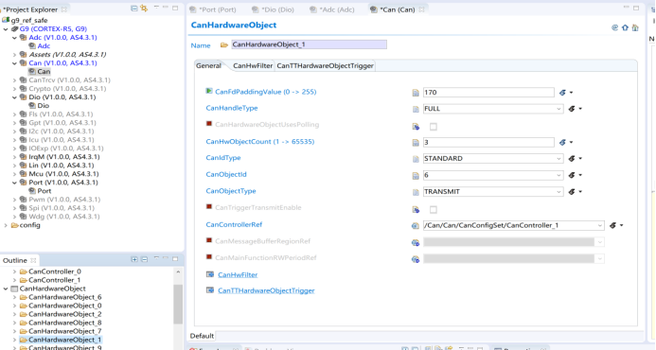Click the CanControllerRef label link
The image size is (656, 350).
tap(234, 224)
